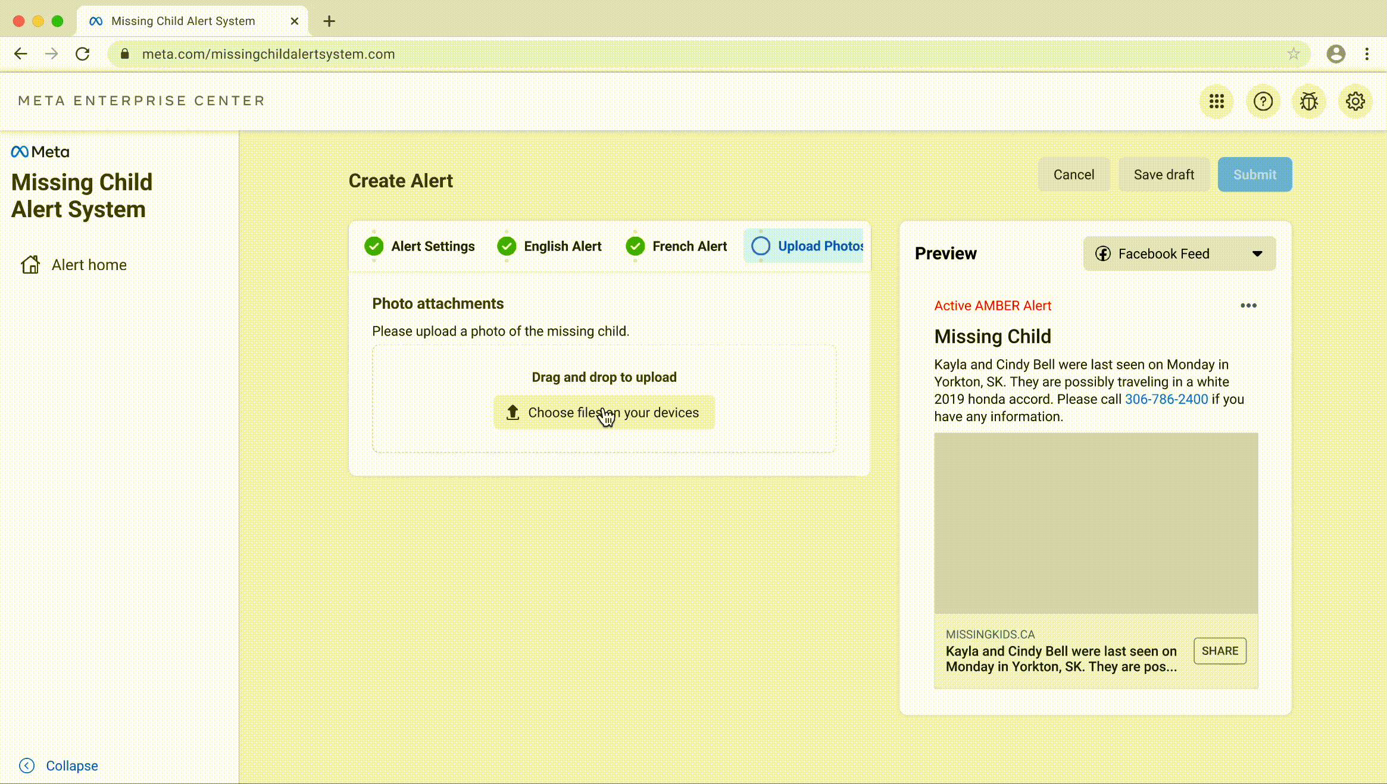
Task: Open the apps grid icon
Action: (1216, 102)
